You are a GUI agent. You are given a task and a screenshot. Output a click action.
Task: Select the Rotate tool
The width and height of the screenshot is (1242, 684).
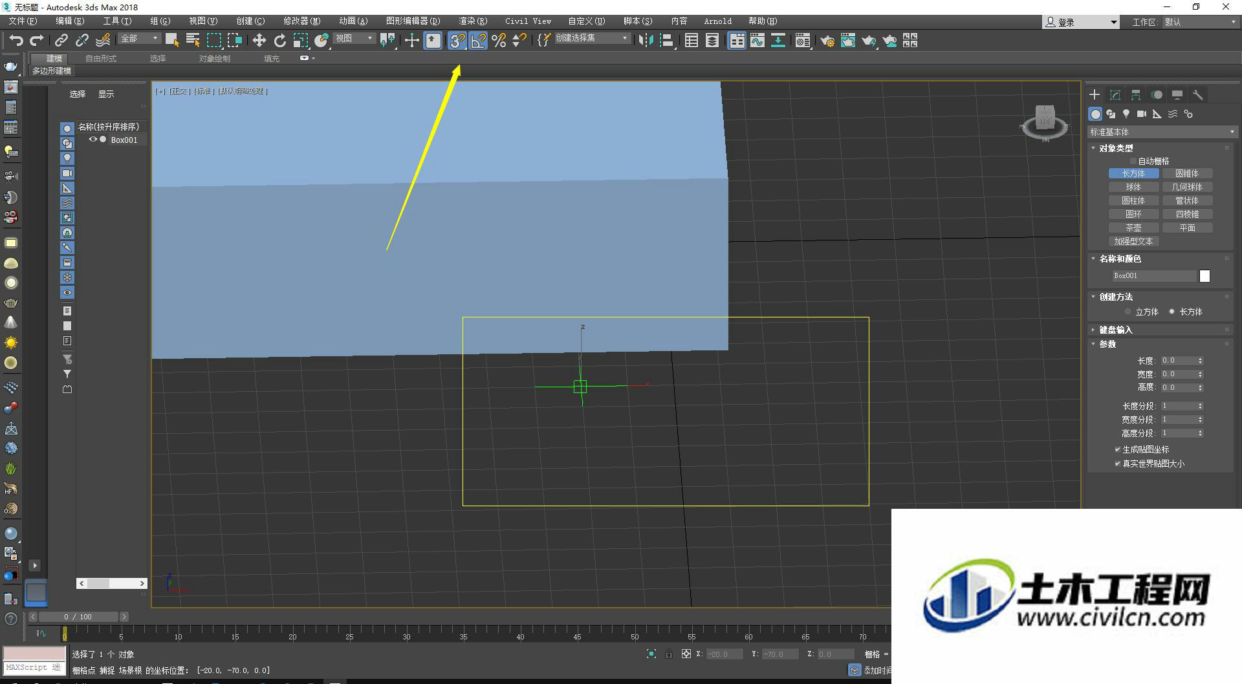[280, 41]
